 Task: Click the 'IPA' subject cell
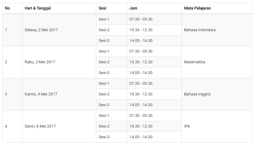point(217,126)
